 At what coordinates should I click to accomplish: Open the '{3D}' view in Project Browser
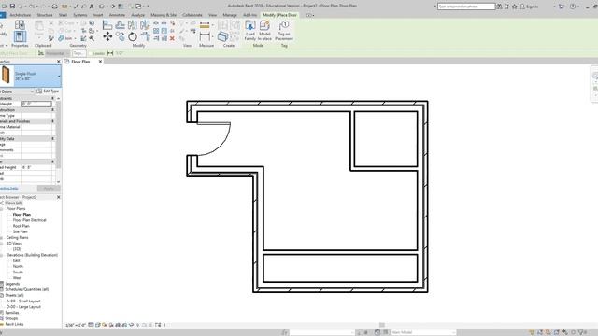coord(17,249)
